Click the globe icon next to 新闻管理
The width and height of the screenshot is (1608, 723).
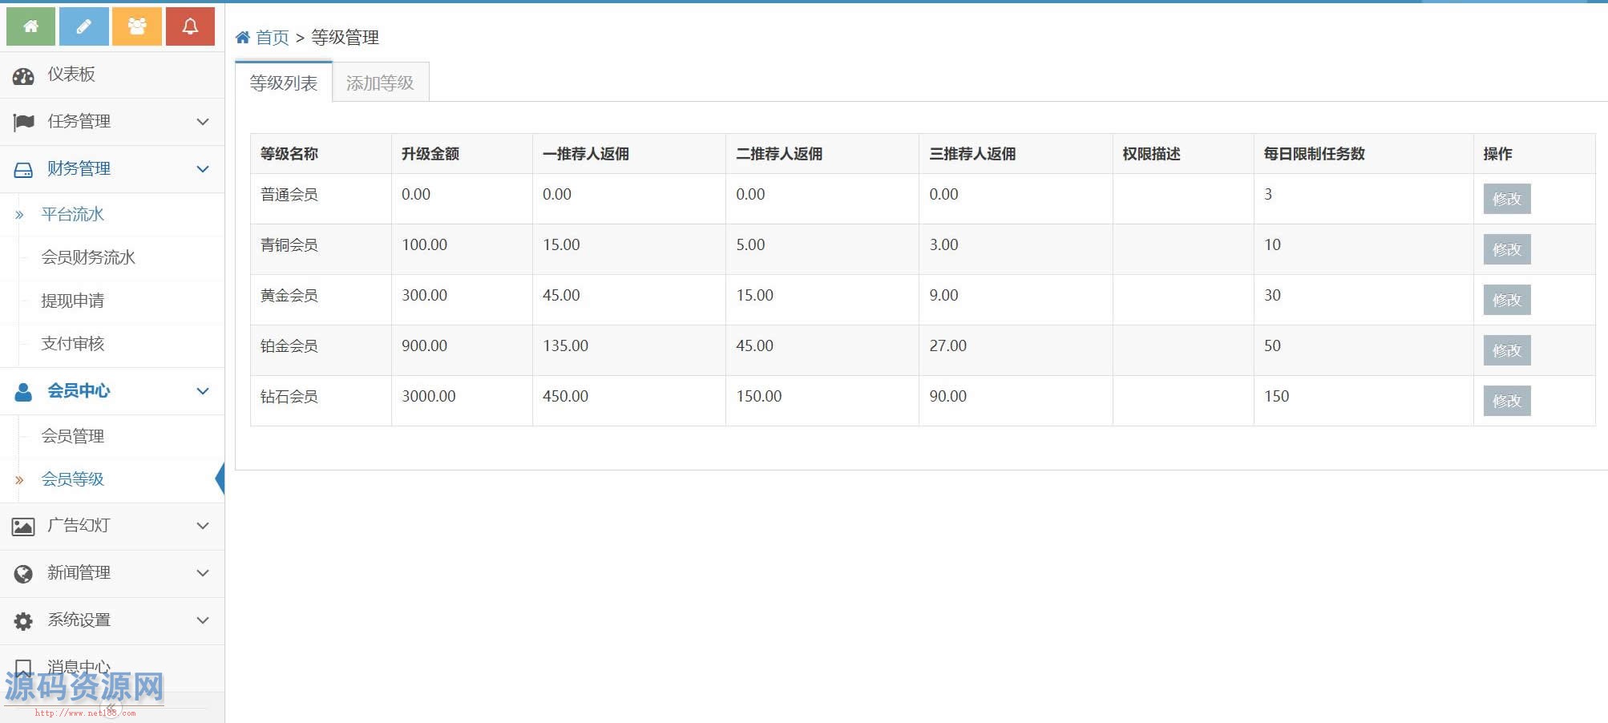click(x=23, y=574)
